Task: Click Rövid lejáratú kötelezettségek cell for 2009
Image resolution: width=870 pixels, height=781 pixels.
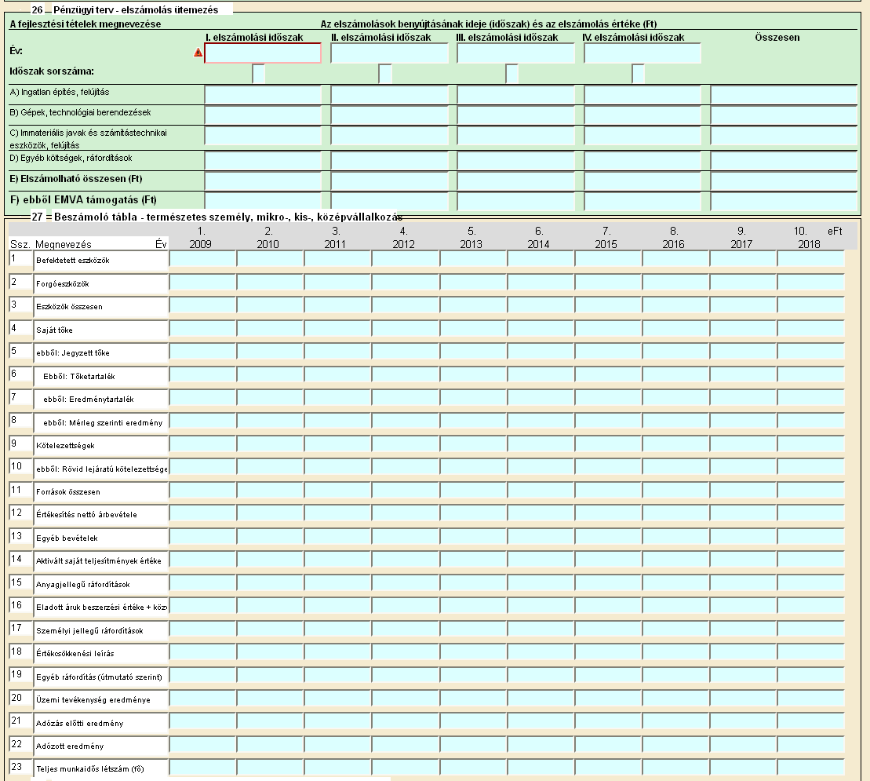Action: pos(202,467)
